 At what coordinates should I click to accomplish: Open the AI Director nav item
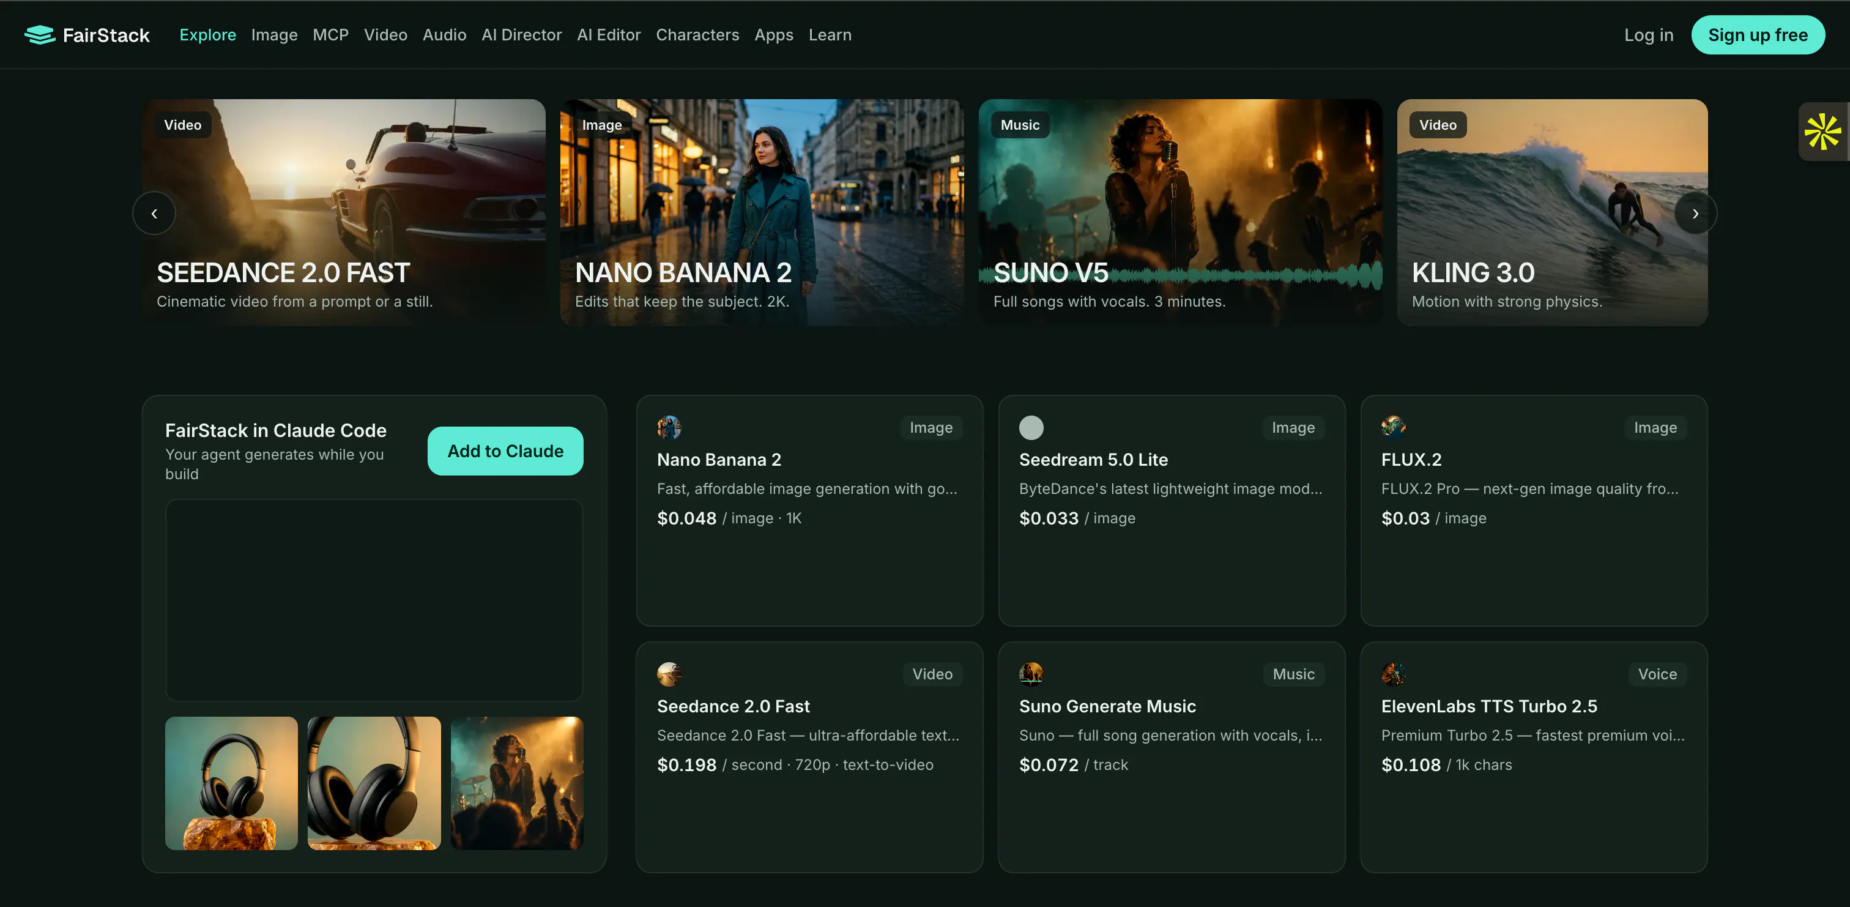(521, 34)
